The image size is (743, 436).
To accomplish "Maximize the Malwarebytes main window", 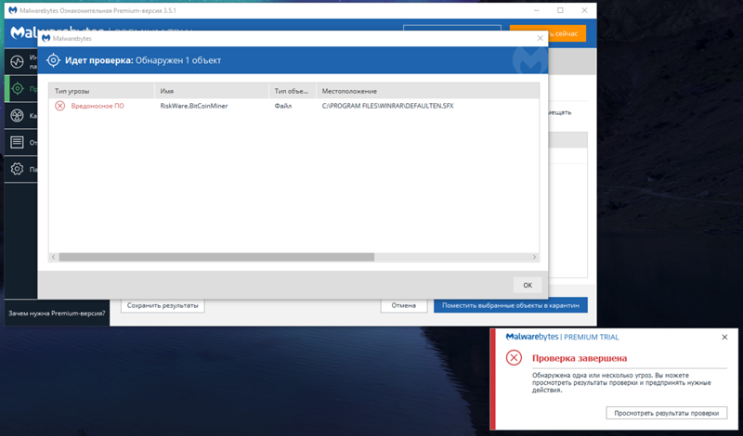I will pyautogui.click(x=560, y=10).
